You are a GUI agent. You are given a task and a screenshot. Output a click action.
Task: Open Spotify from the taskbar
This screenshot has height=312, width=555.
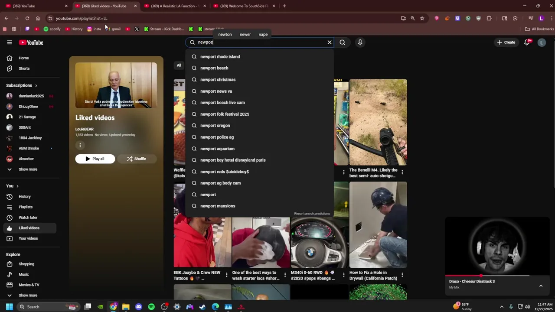pos(151,307)
